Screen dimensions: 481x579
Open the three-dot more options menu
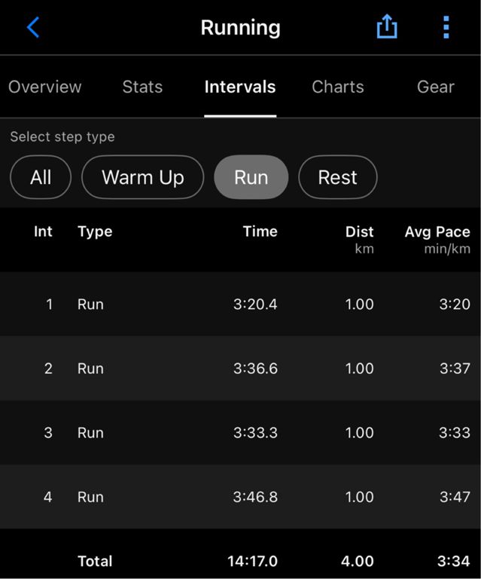(x=446, y=27)
